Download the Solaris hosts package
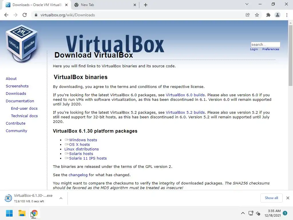 point(81,154)
